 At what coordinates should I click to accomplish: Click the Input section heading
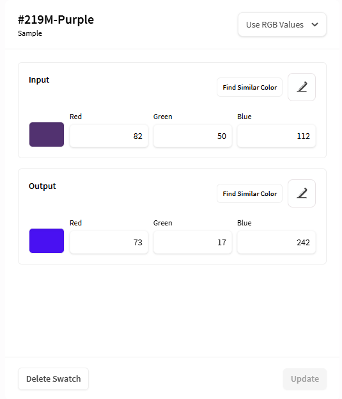[x=39, y=80]
